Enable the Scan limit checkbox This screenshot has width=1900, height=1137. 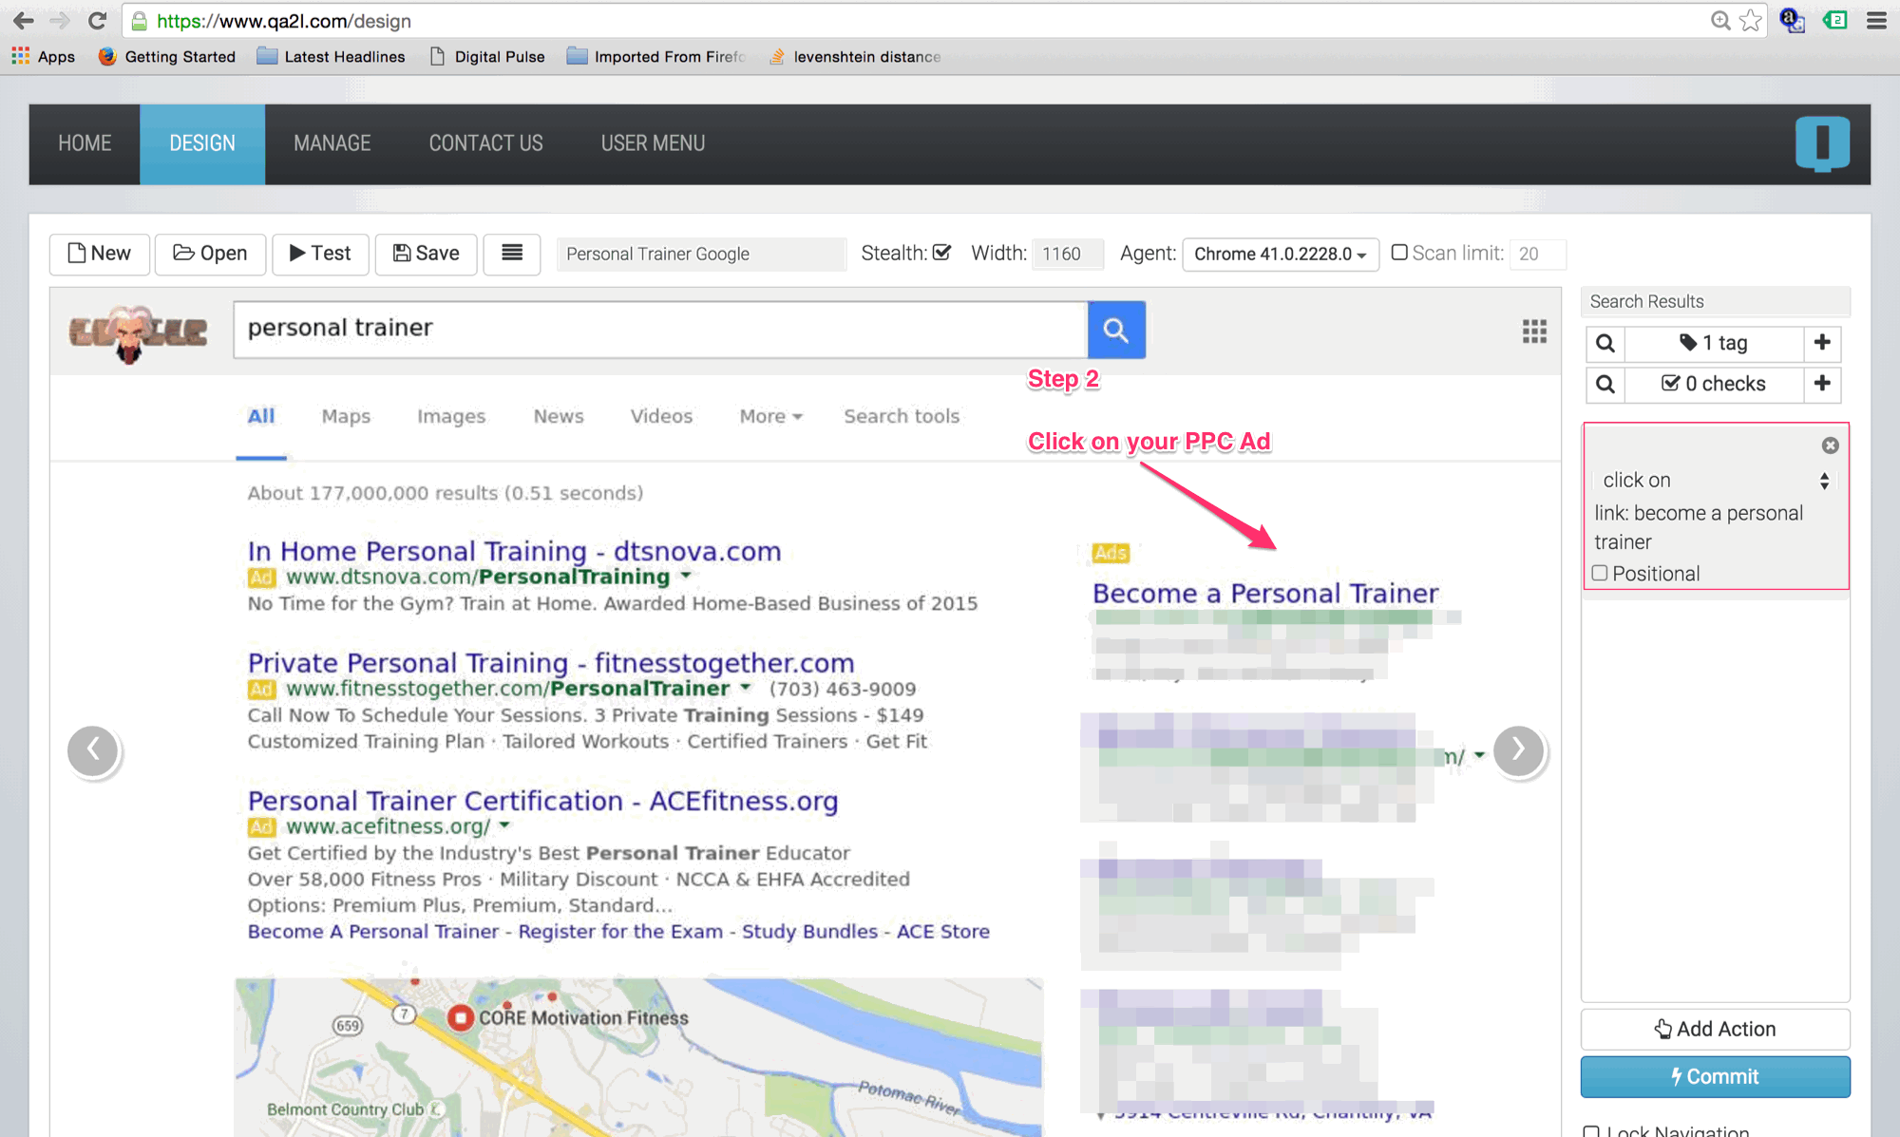click(1398, 253)
